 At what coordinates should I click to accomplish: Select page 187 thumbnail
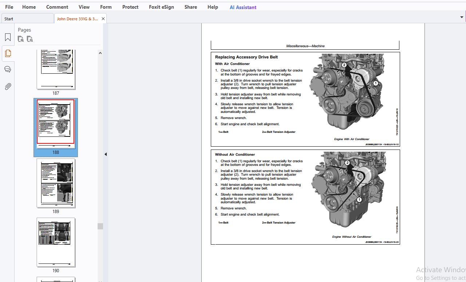point(56,69)
